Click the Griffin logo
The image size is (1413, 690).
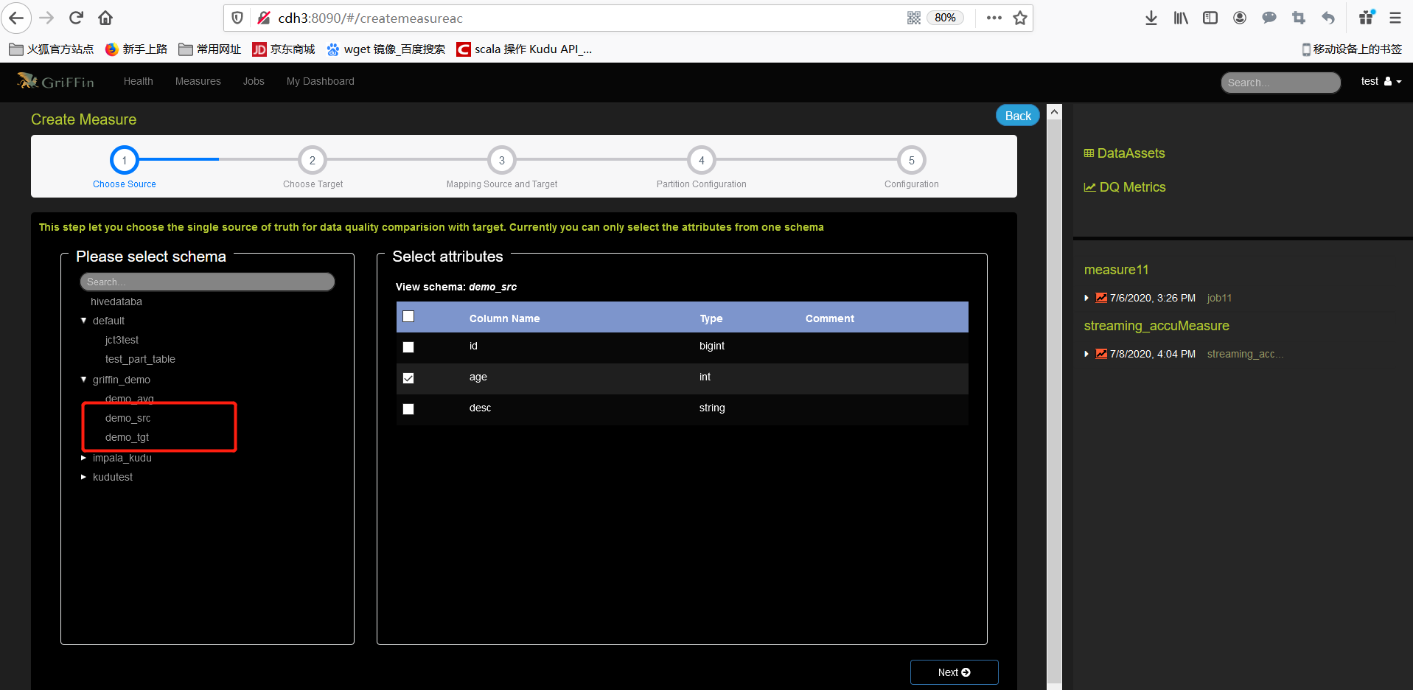[56, 81]
